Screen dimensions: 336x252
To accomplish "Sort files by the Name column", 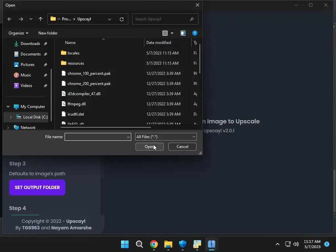I will click(x=70, y=43).
